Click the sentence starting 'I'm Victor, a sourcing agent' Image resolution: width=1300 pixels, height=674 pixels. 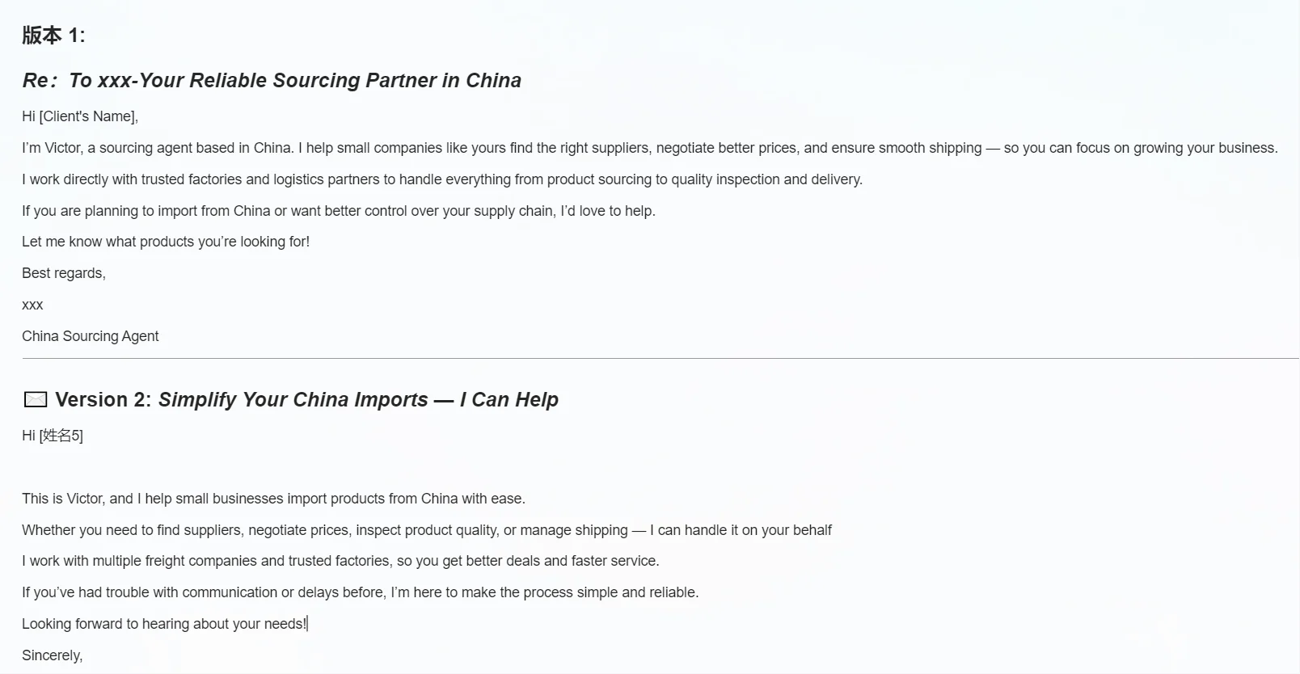[650, 148]
